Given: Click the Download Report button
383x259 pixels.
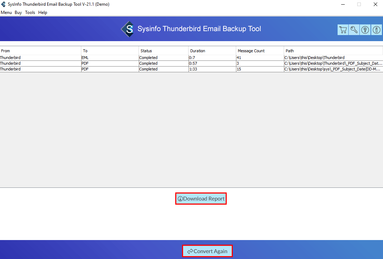Looking at the screenshot, I should [201, 199].
